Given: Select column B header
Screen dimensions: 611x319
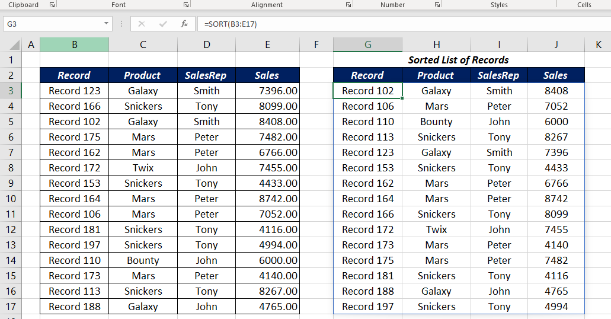Looking at the screenshot, I should [x=74, y=44].
